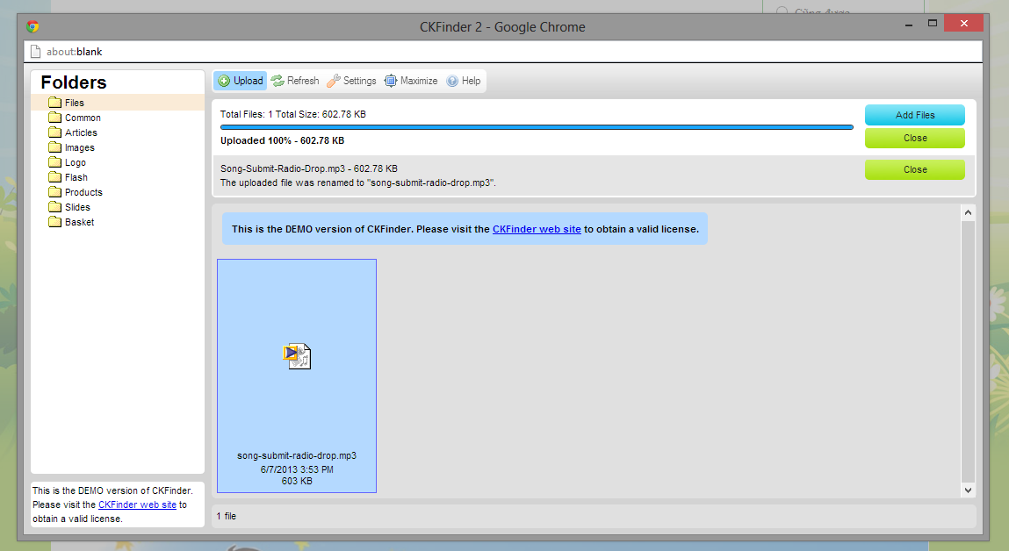Select the Common folder icon
This screenshot has width=1009, height=551.
[54, 117]
